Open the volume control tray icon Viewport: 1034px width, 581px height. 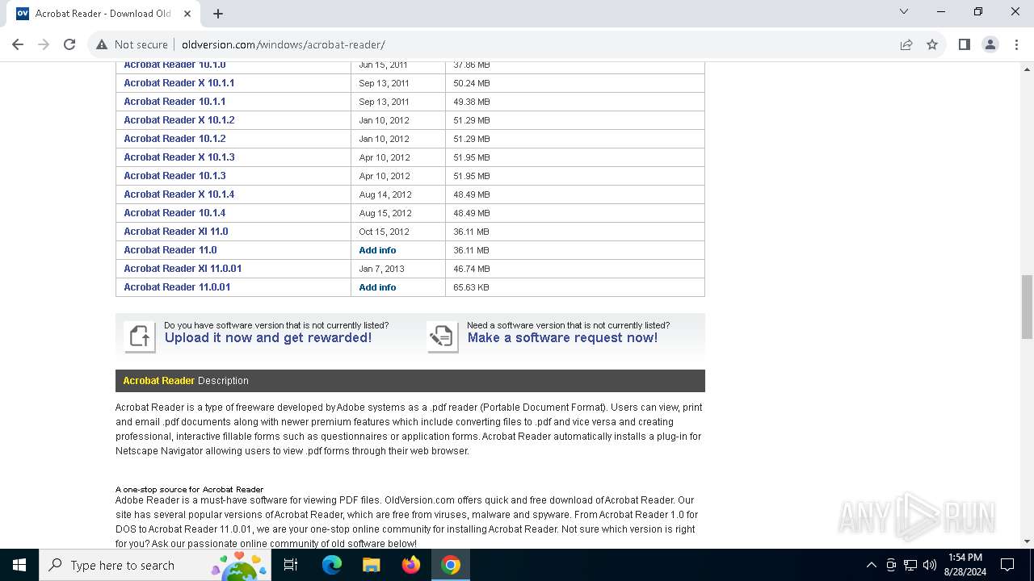tap(930, 565)
